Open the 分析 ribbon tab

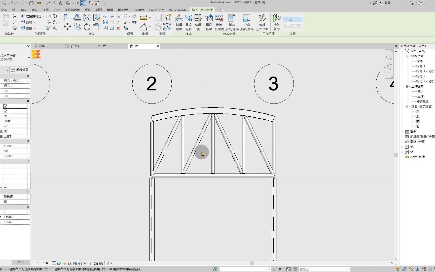coord(56,10)
